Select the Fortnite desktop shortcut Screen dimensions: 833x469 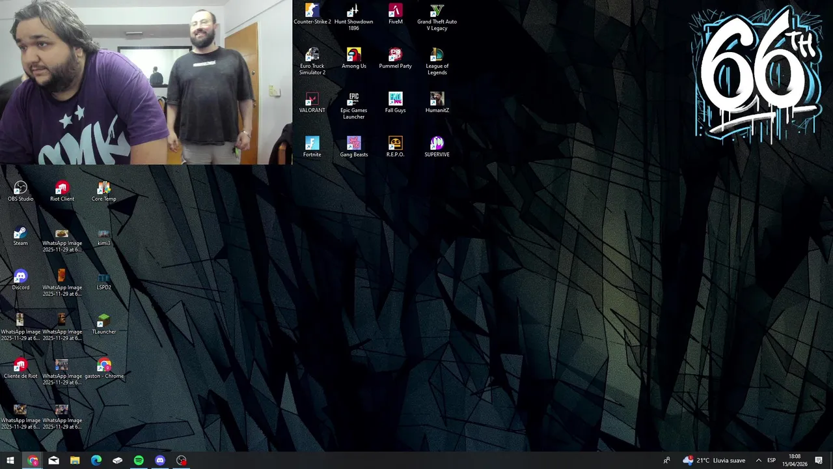[x=312, y=147]
